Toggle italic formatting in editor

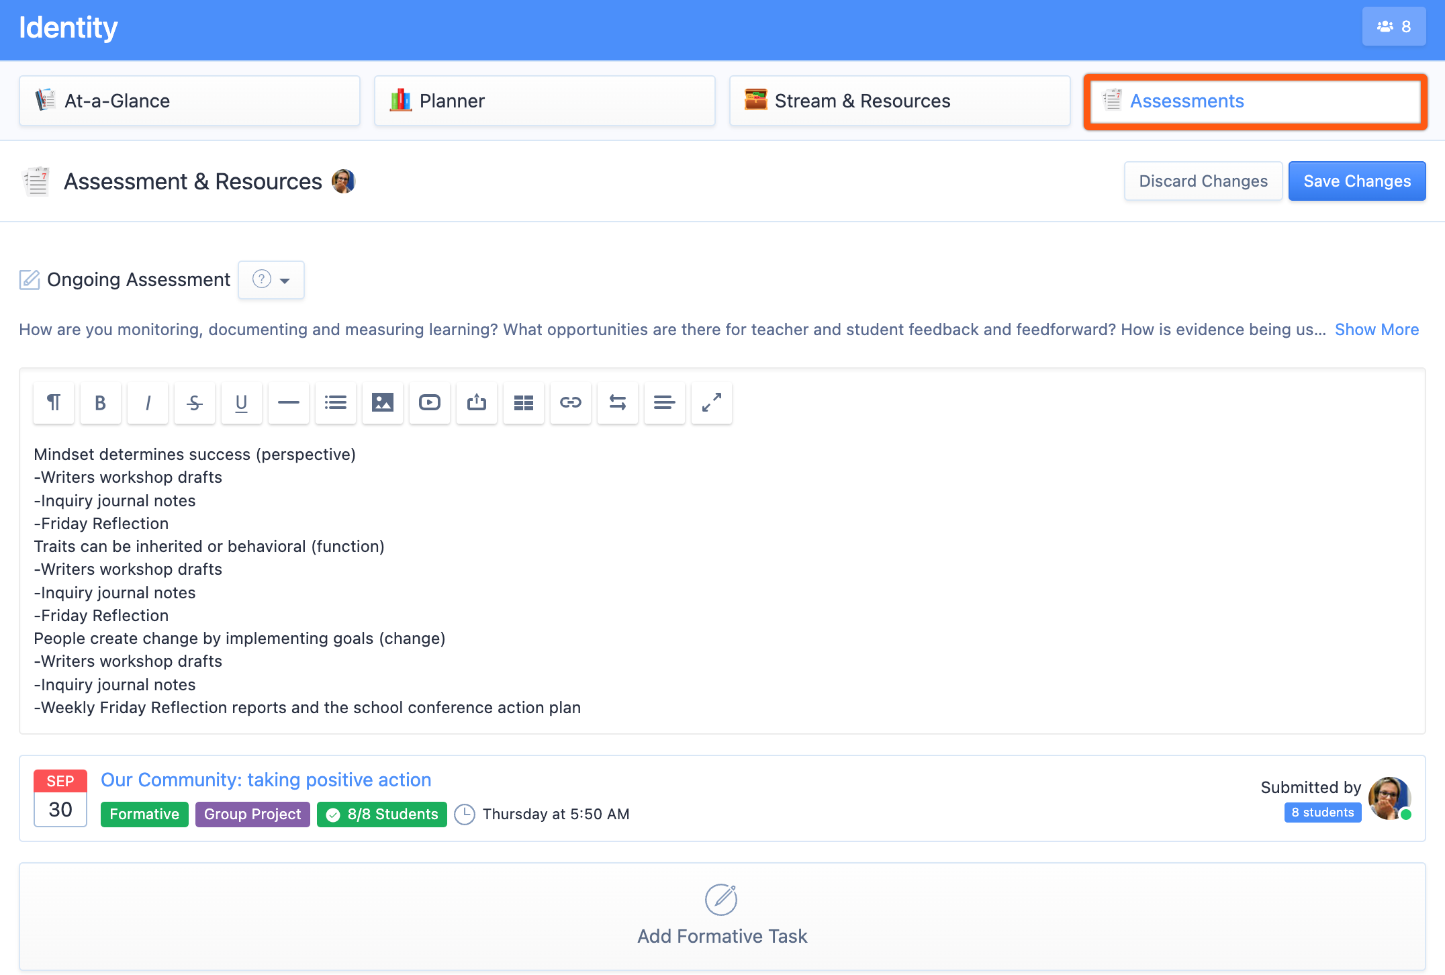pos(148,403)
